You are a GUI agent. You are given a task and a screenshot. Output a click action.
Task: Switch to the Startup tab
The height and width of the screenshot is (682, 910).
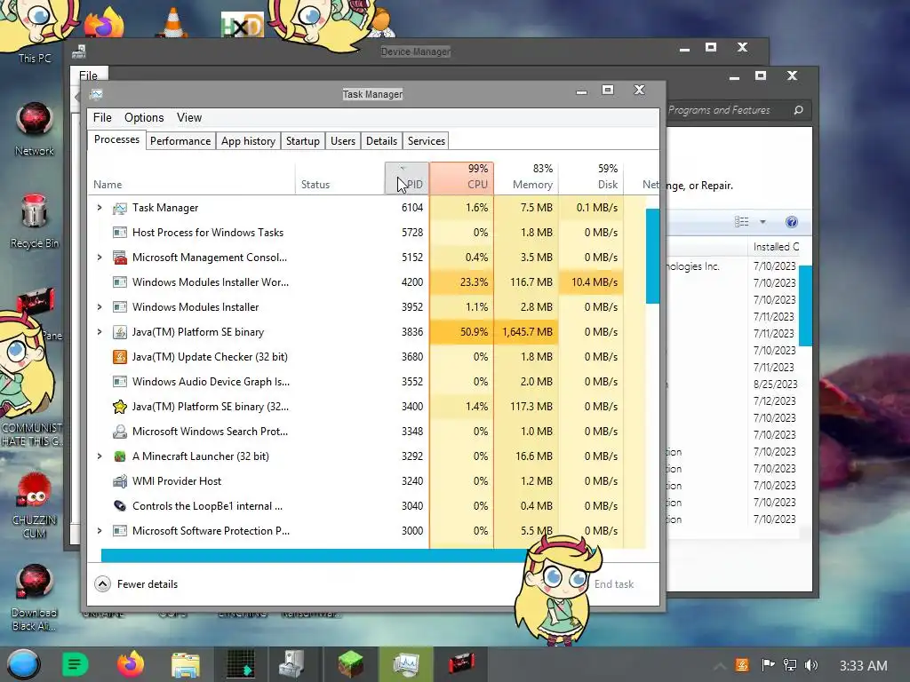coord(303,141)
